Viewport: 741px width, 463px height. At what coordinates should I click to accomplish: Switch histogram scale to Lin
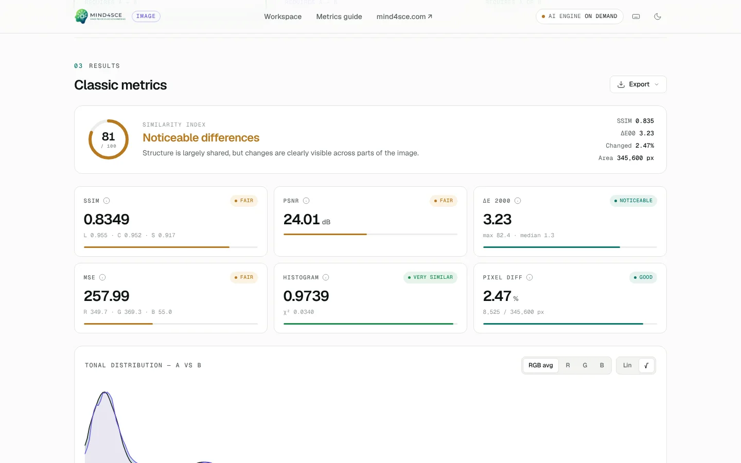coord(627,365)
